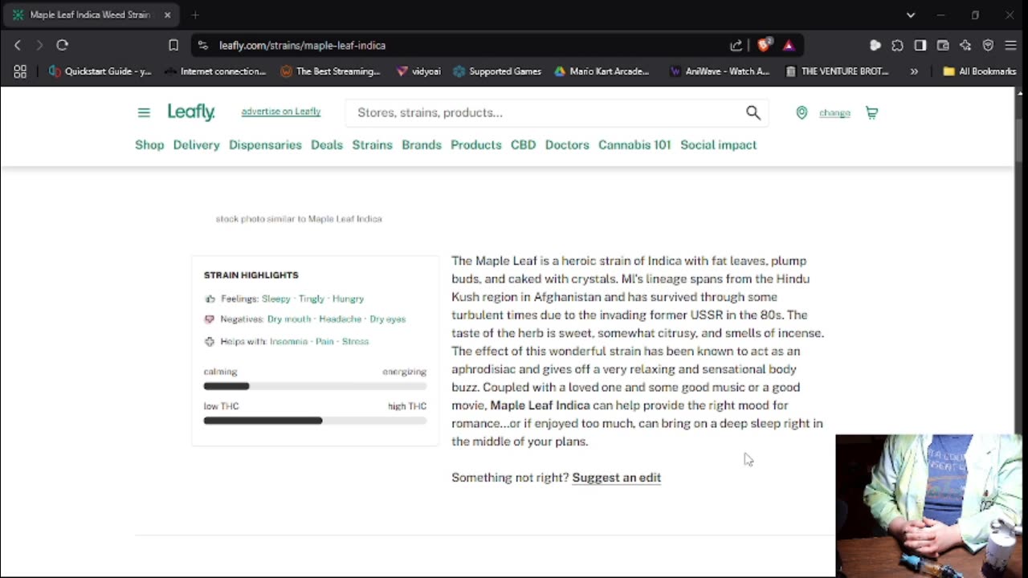Click the share page icon
Image resolution: width=1028 pixels, height=578 pixels.
pos(736,45)
